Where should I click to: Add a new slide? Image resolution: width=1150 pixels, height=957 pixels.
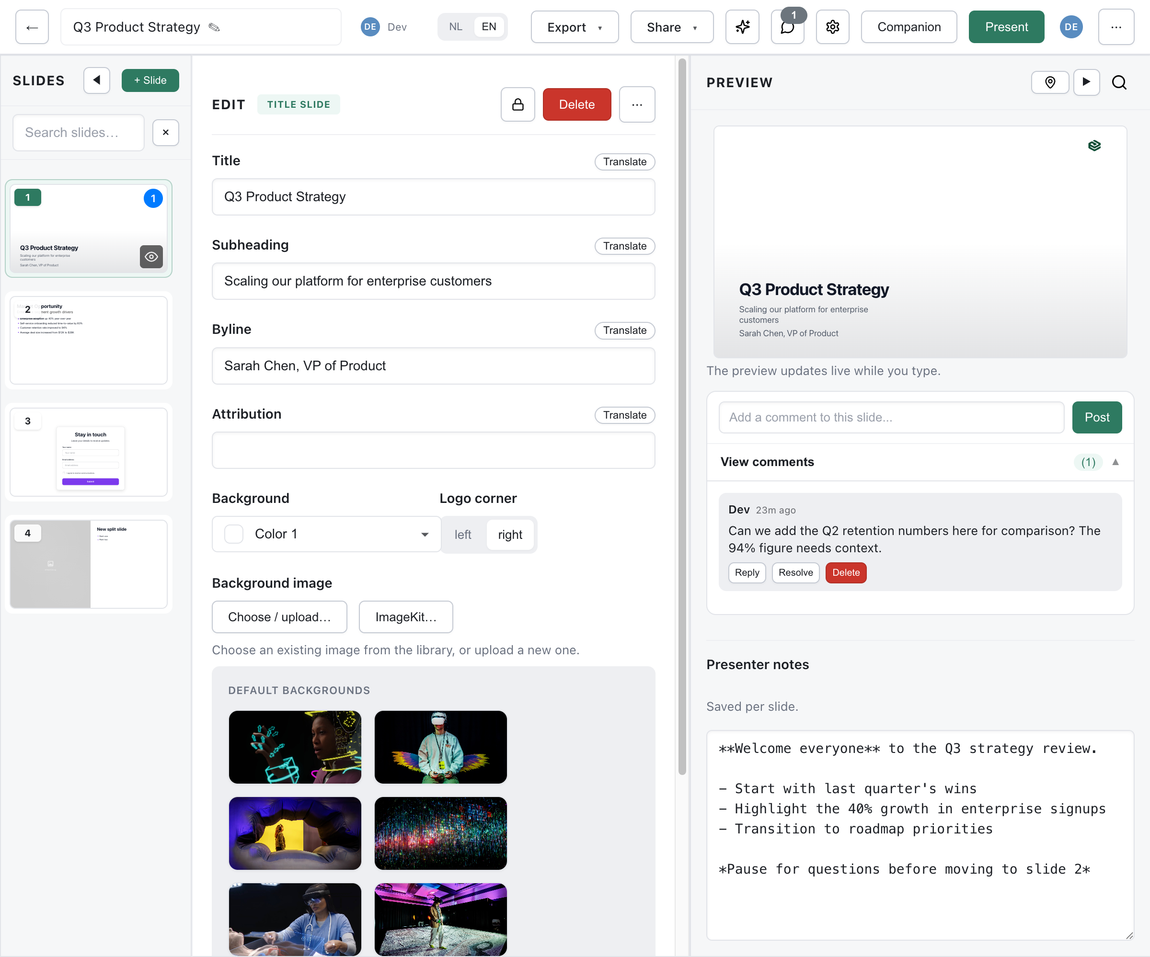pyautogui.click(x=150, y=80)
